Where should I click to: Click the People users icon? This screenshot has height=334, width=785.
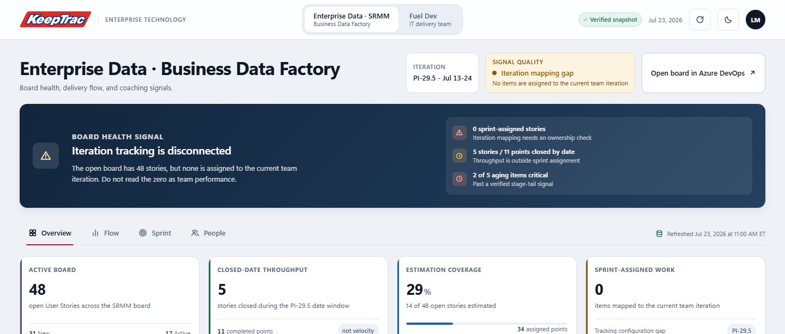[x=195, y=233]
